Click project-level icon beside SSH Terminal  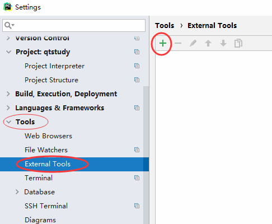pos(137,206)
